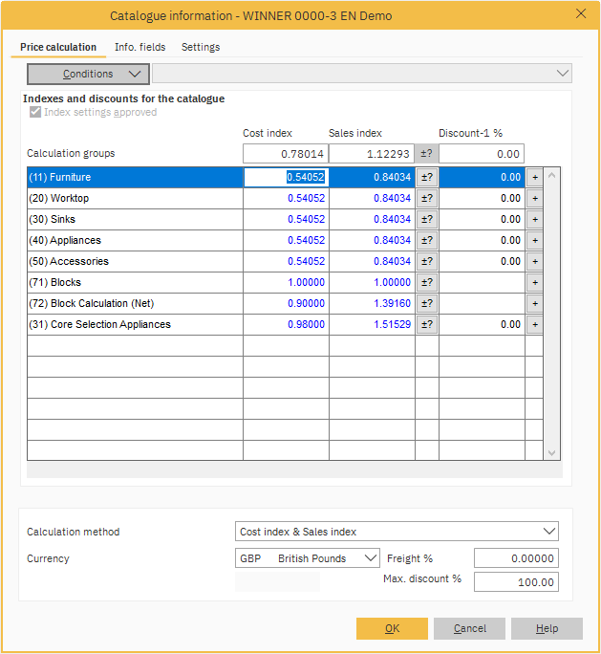The width and height of the screenshot is (601, 654).
Task: Close the Catalogue information dialog
Action: coord(581,13)
